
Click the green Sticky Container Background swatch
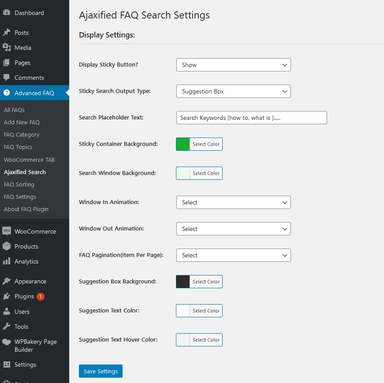pos(183,144)
